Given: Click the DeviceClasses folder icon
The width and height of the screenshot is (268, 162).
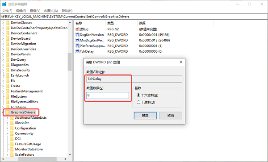Looking at the screenshot, I should coord(7,22).
